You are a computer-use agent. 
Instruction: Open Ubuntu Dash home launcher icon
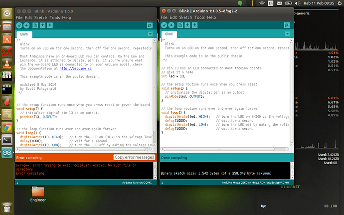coord(7,13)
